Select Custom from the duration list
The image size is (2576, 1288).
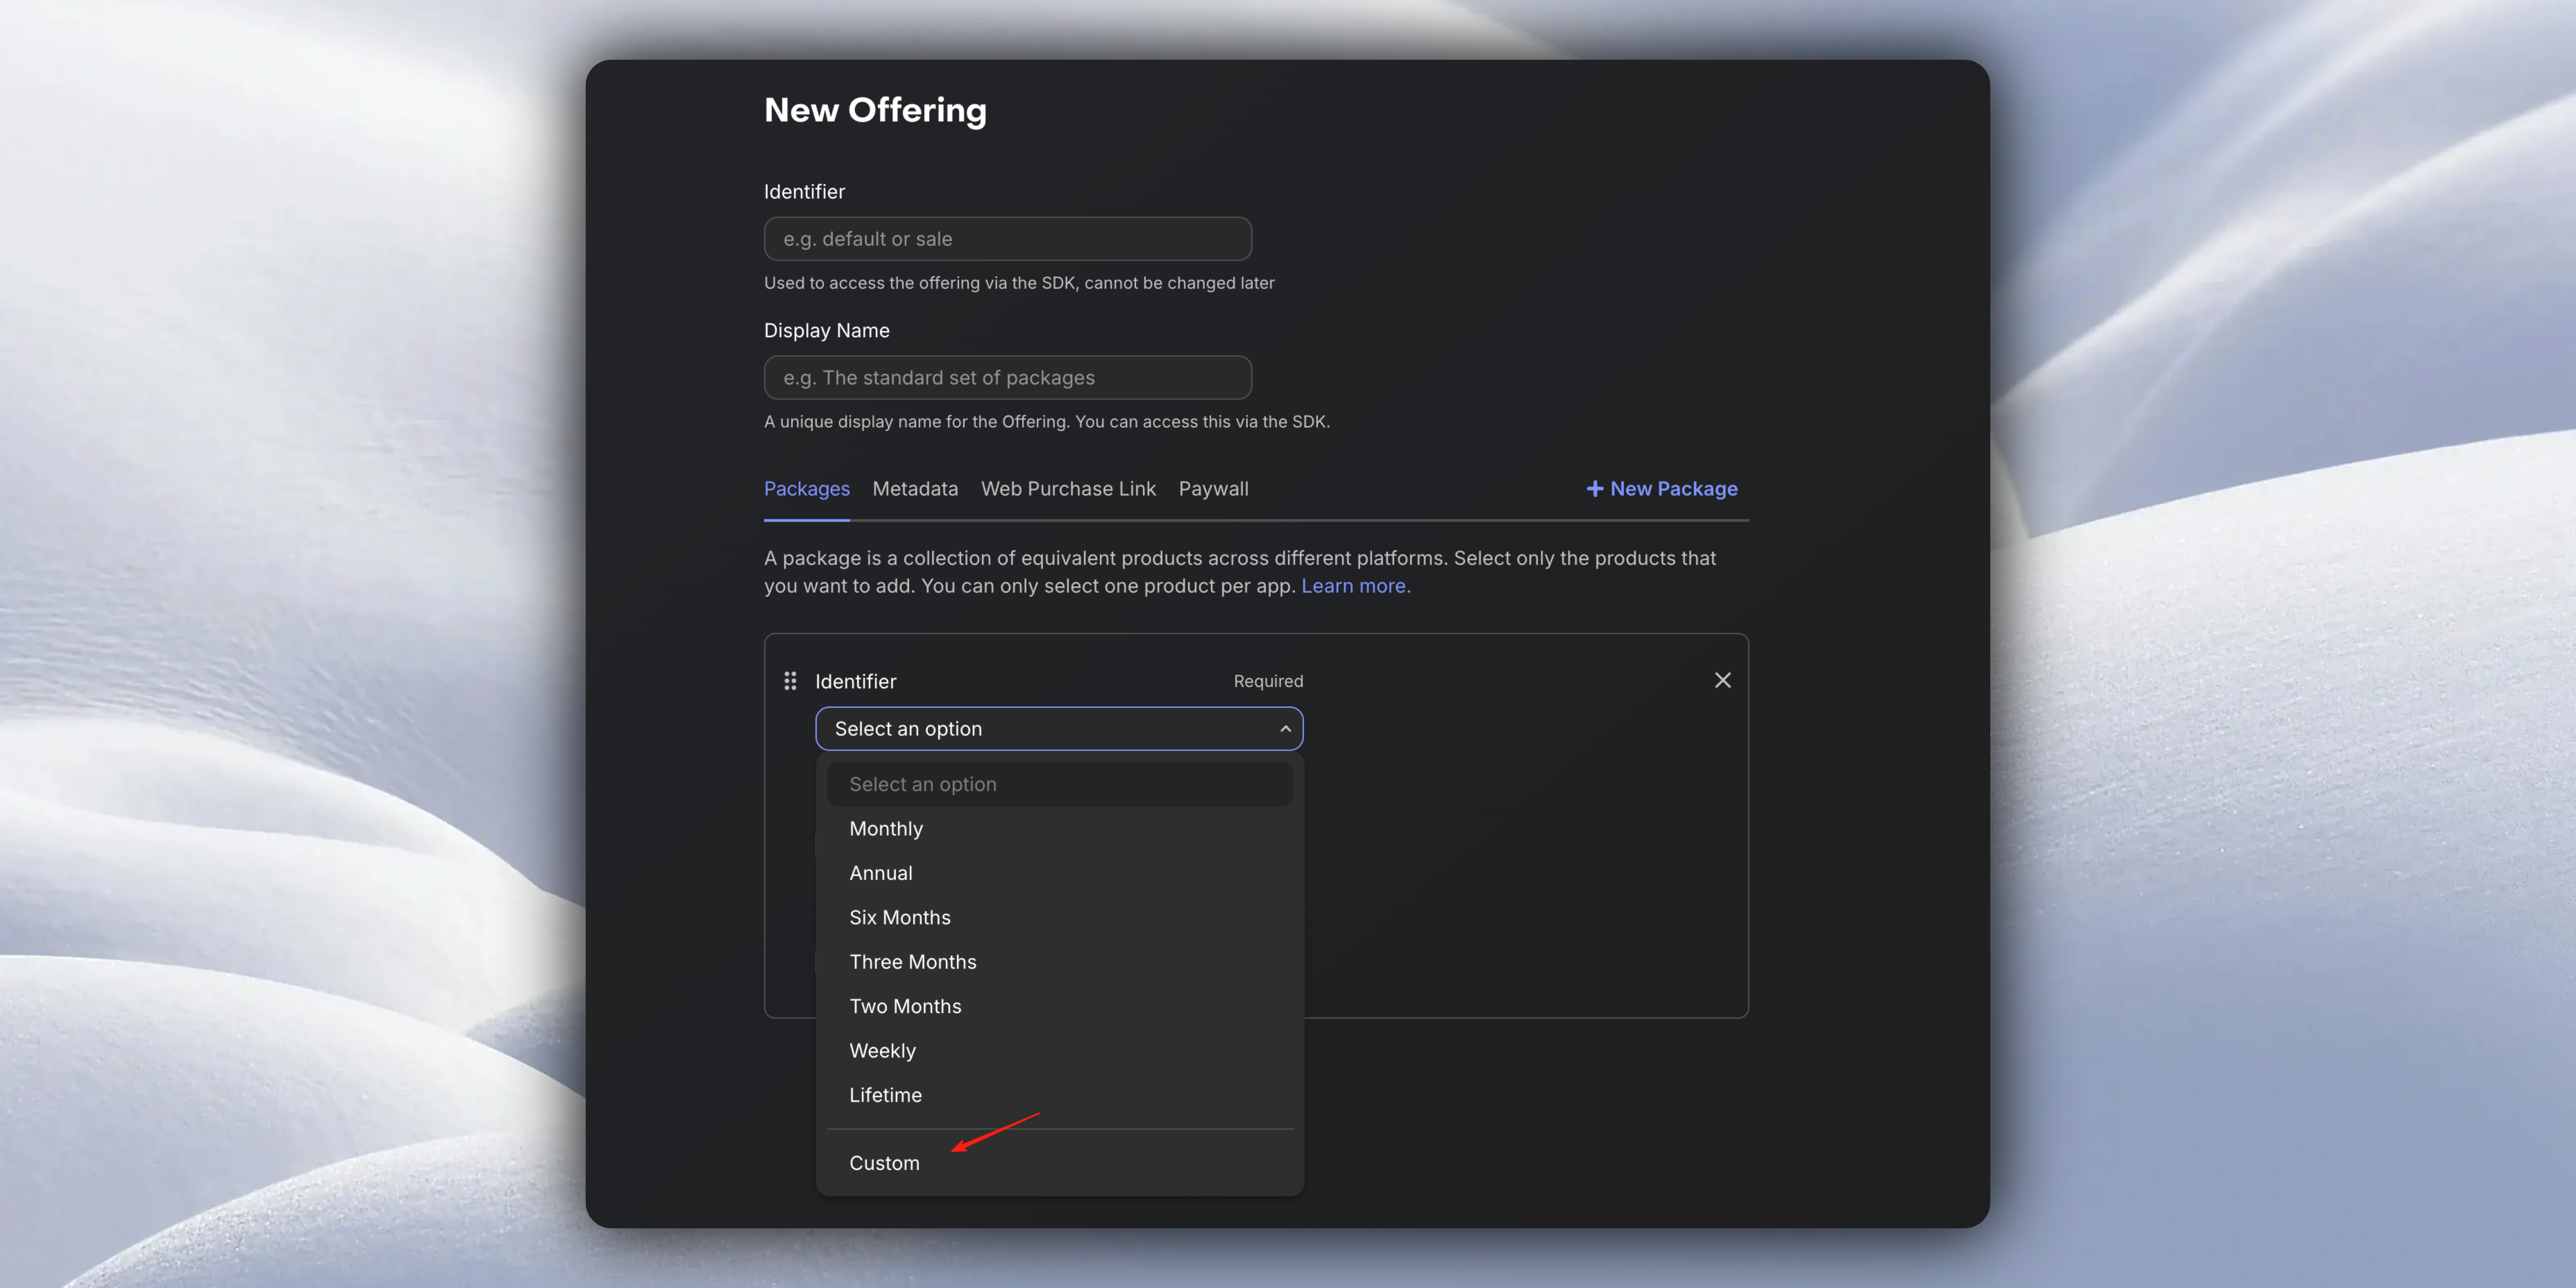point(884,1162)
